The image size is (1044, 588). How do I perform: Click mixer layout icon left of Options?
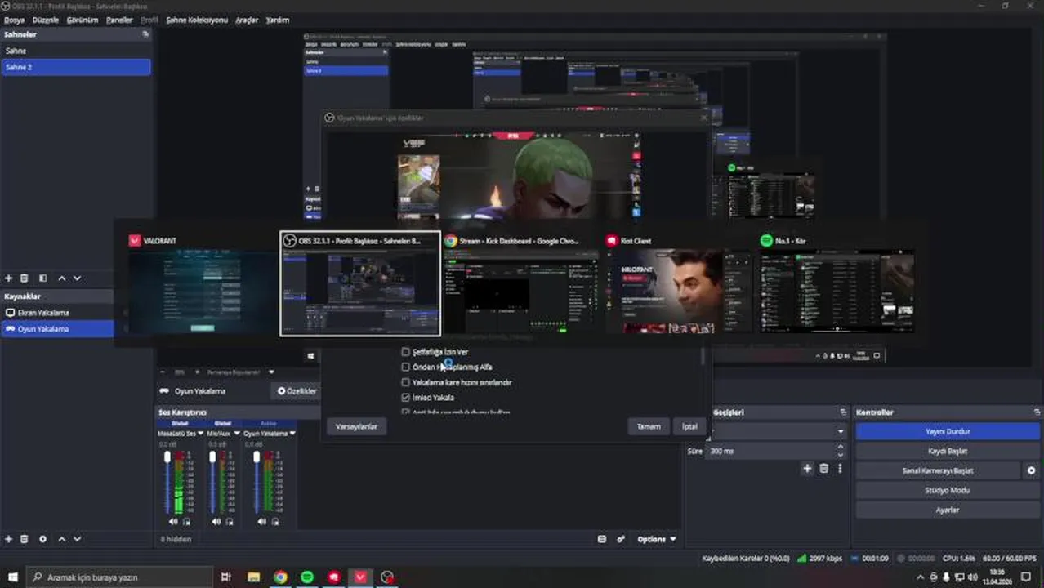602,539
